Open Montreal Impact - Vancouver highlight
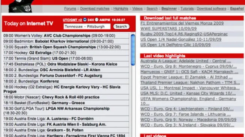 (x=190, y=88)
